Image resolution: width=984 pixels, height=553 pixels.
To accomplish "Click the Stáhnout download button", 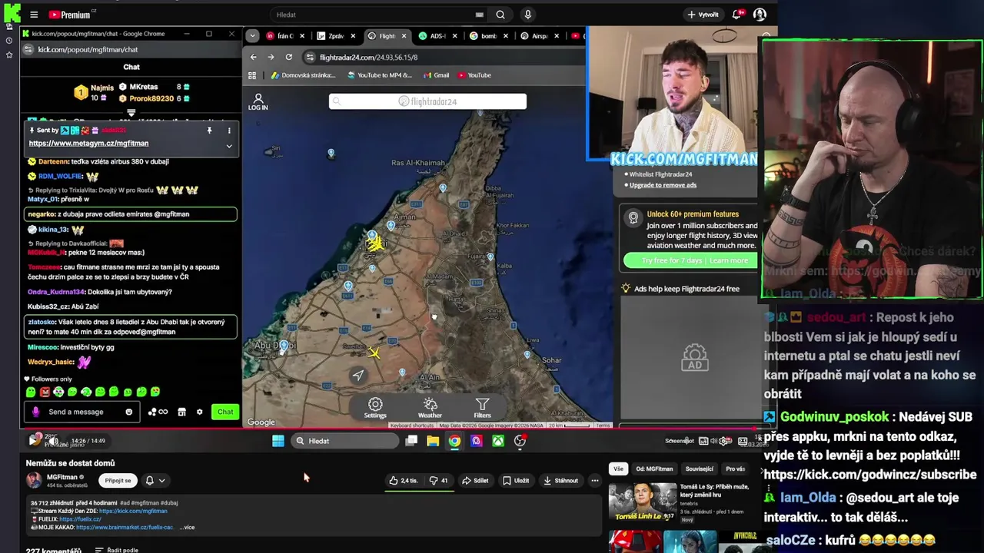I will coord(560,481).
